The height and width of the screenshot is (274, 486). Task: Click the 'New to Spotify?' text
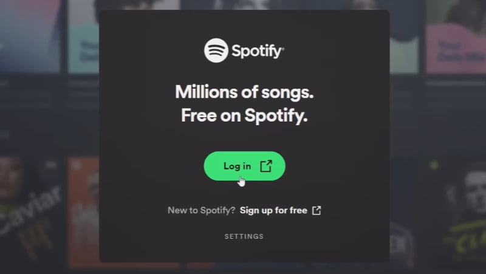click(202, 210)
